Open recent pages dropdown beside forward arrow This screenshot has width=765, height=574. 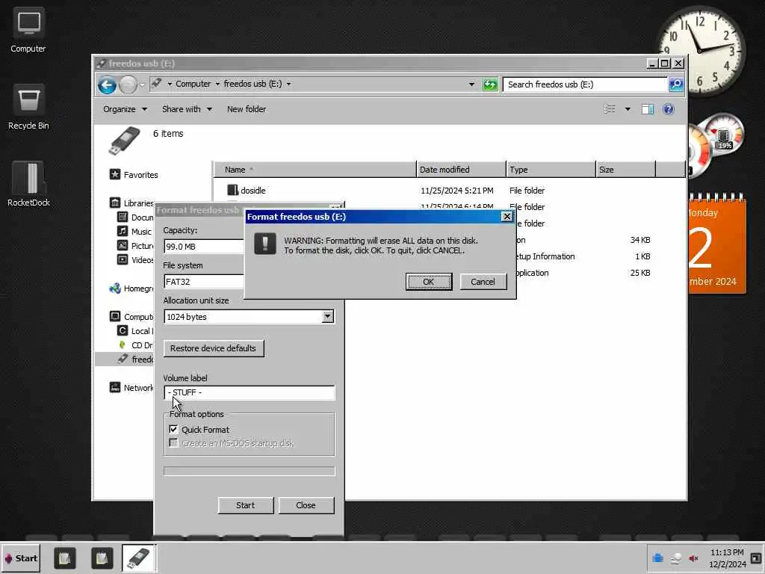pos(142,84)
